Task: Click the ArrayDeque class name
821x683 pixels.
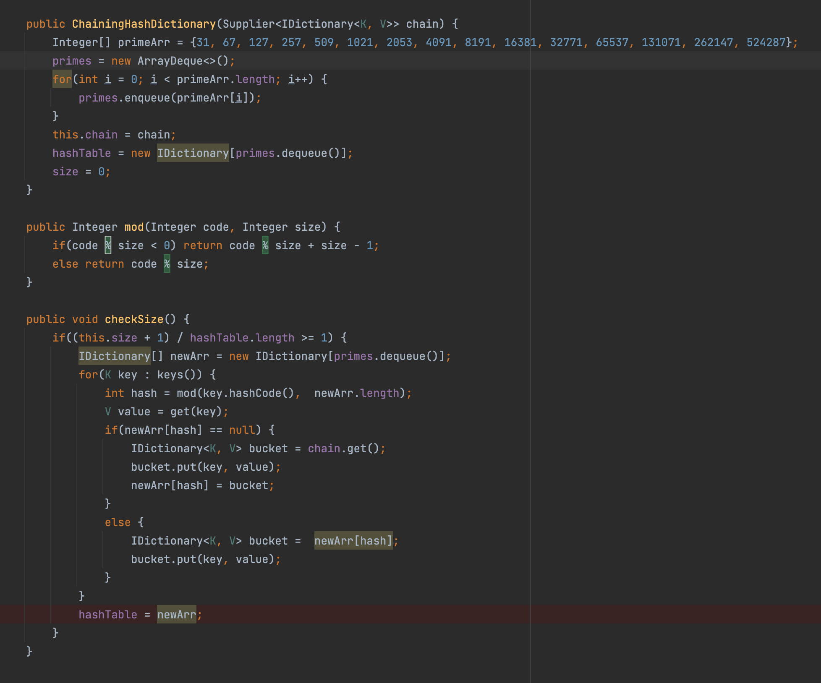Action: (x=170, y=61)
